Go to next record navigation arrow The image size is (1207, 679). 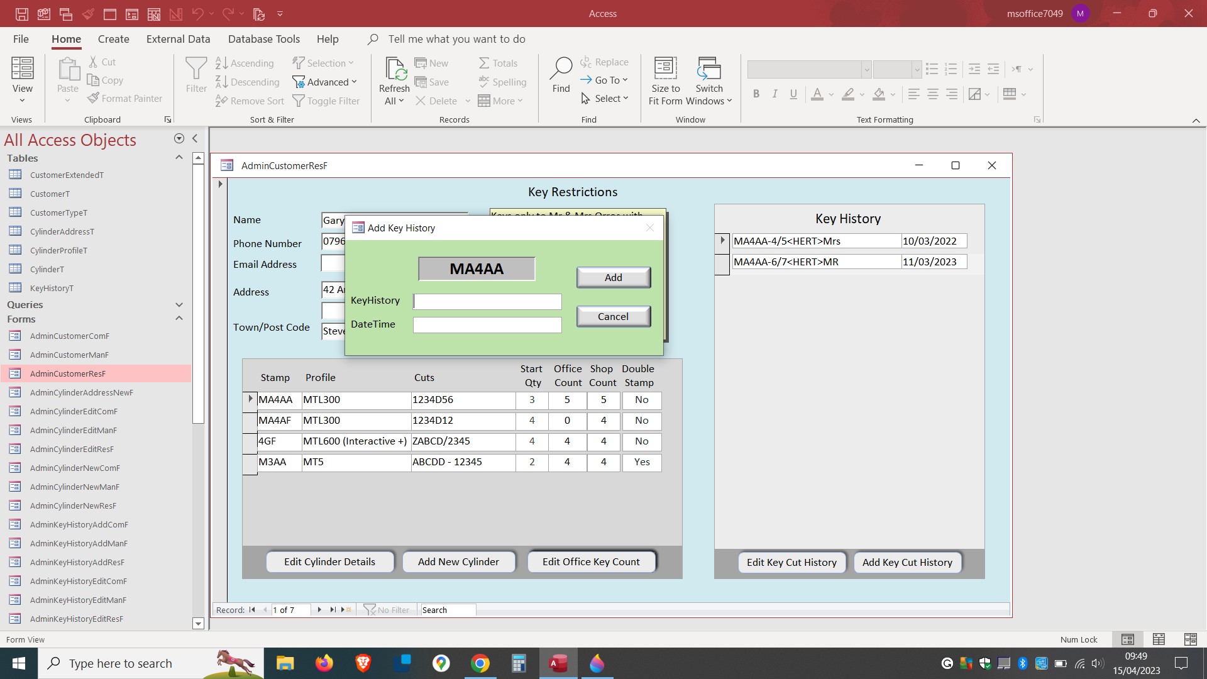coord(319,610)
